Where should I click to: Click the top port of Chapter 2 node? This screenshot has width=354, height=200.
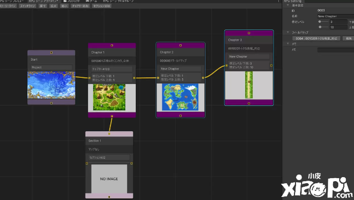181,45
